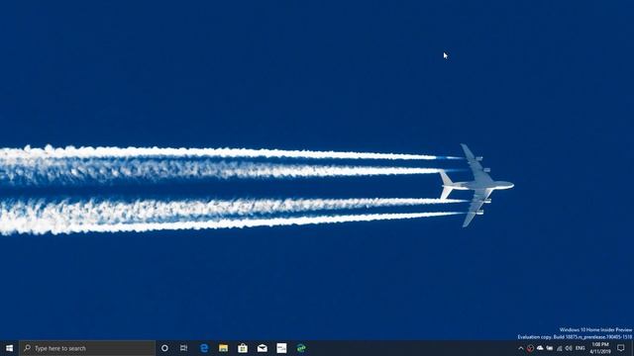The image size is (634, 356).
Task: Launch Microsoft Edge from the taskbar
Action: [x=204, y=348]
